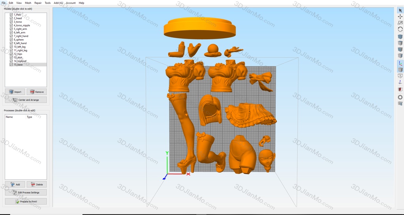
Task: Choose the scale view tool
Action: click(400, 23)
